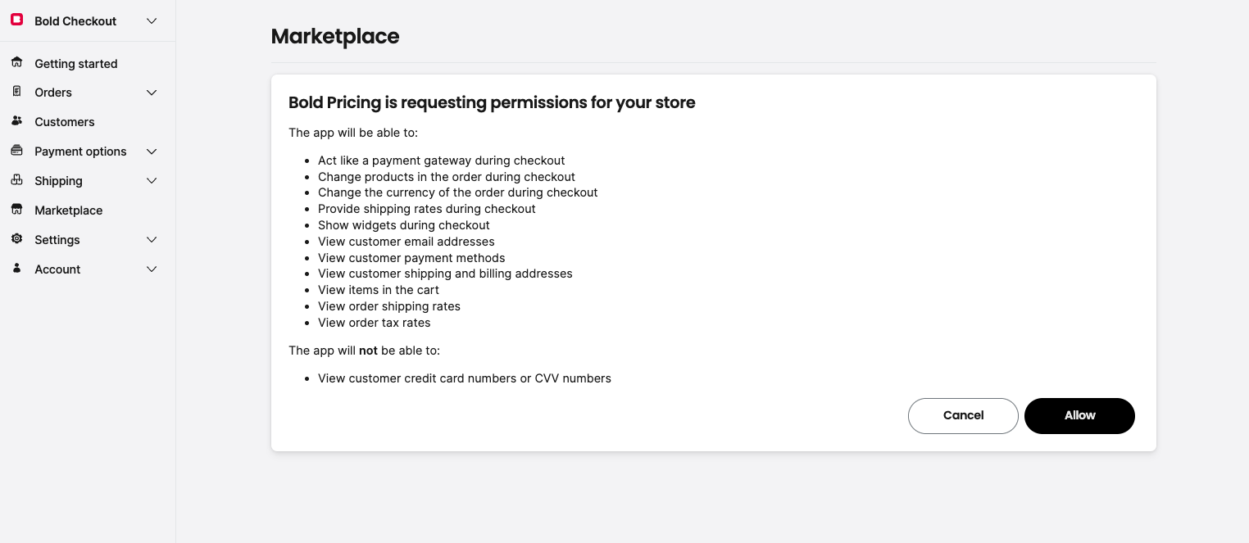Expand the Settings submenu chevron
The width and height of the screenshot is (1249, 543).
(x=152, y=240)
